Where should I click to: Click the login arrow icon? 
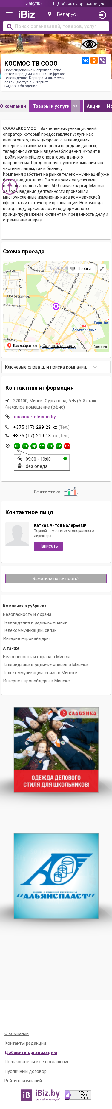102,15
